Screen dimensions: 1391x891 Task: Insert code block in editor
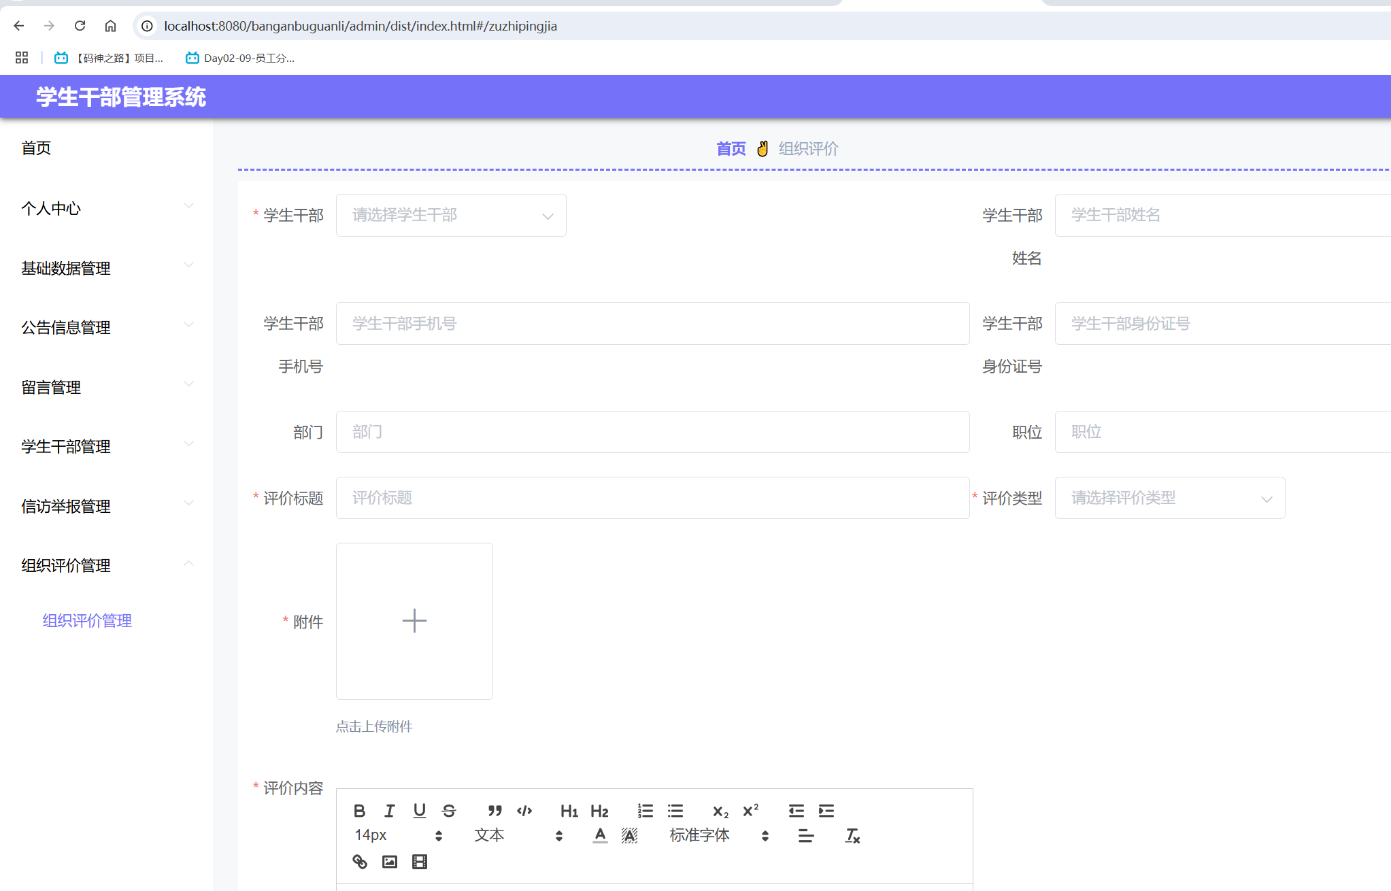(524, 811)
